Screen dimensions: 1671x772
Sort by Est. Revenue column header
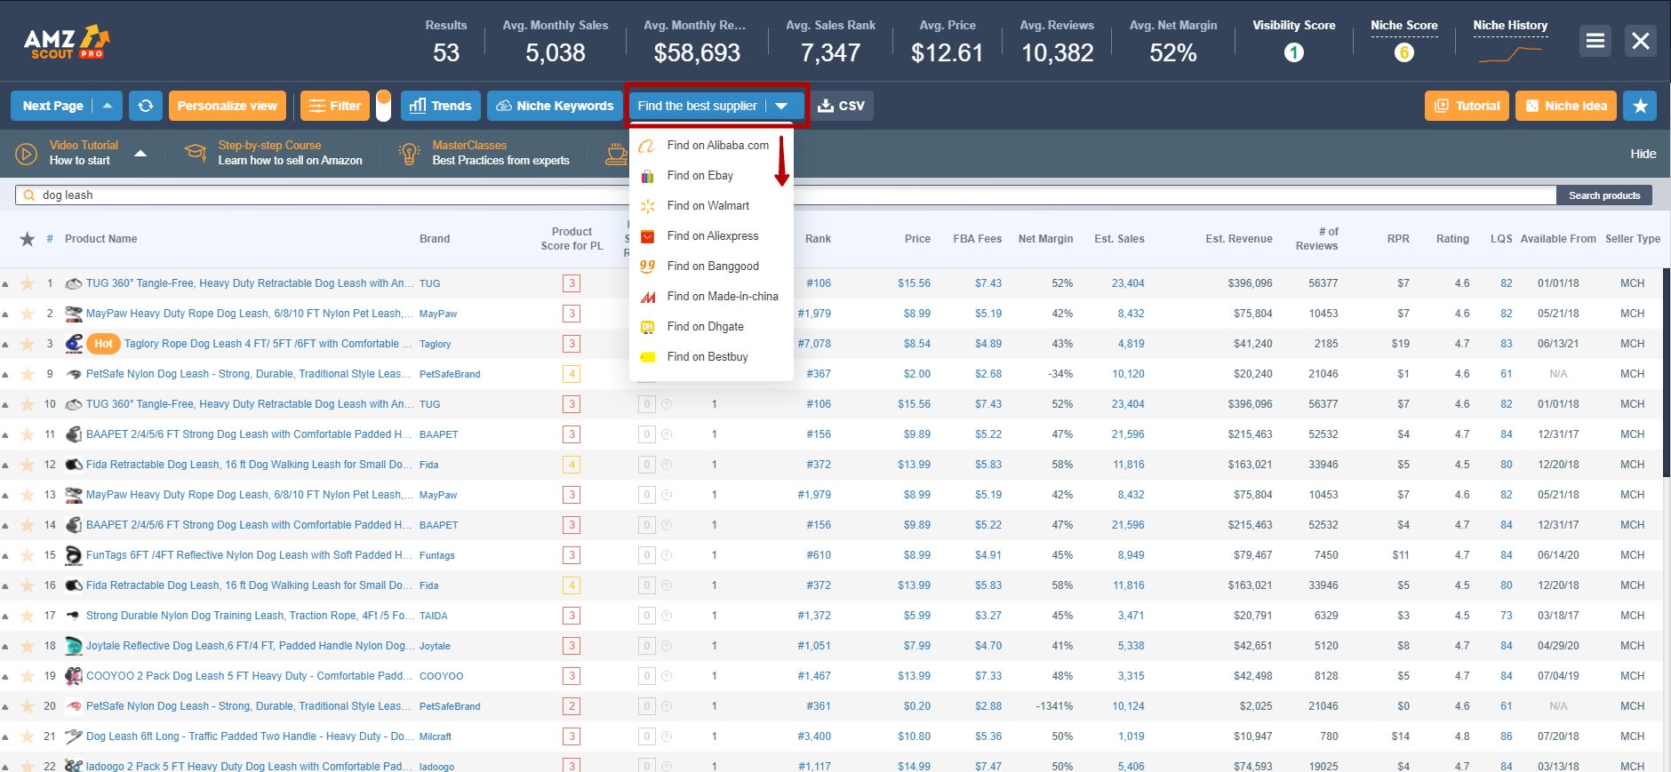pyautogui.click(x=1239, y=239)
